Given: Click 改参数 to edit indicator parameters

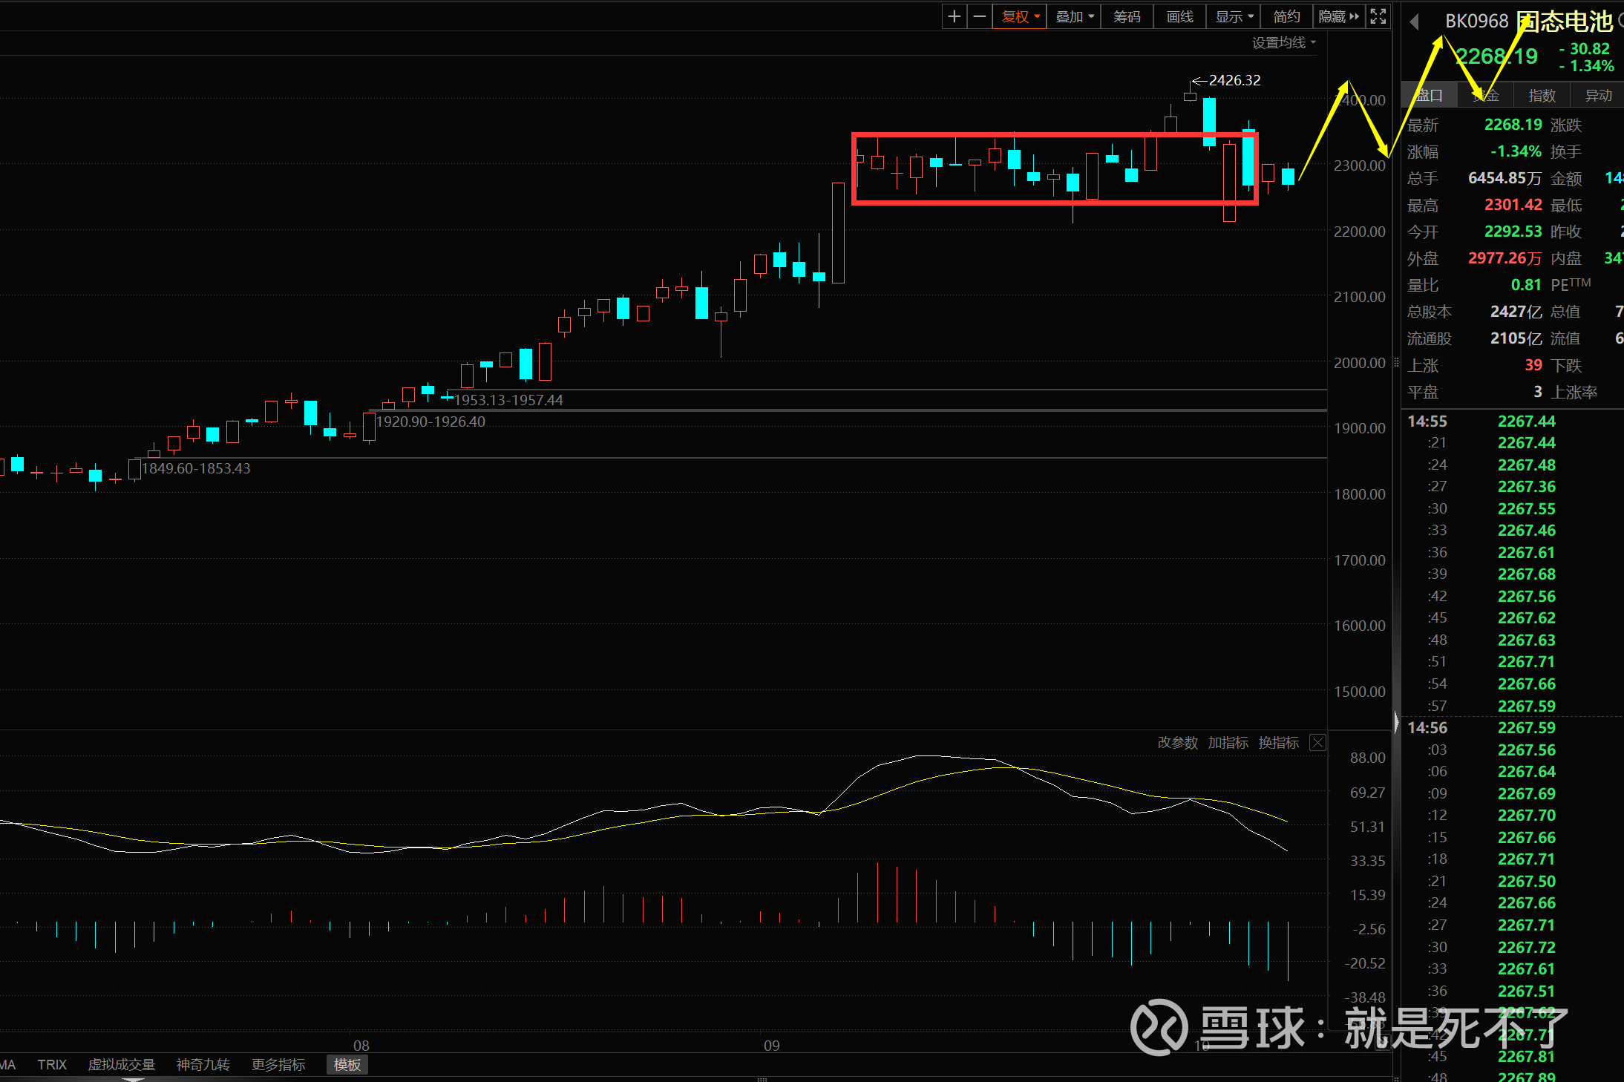Looking at the screenshot, I should (x=1177, y=743).
